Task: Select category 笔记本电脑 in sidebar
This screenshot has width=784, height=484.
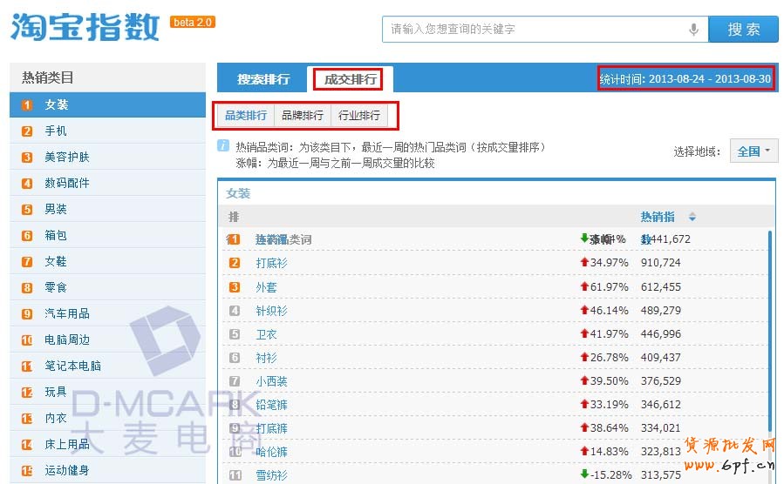Action: click(x=107, y=366)
